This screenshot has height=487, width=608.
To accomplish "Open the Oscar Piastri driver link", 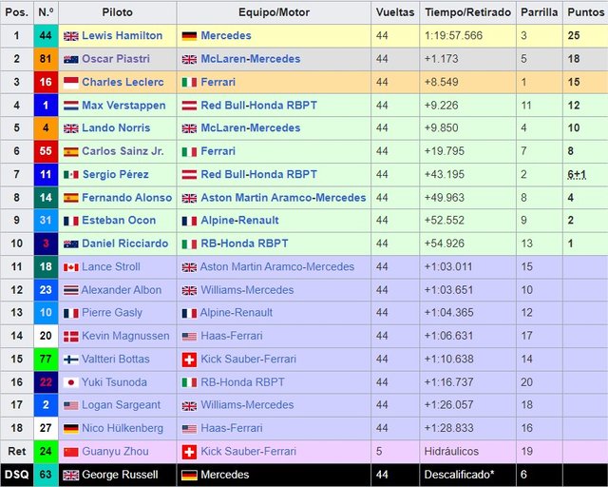I will point(116,59).
